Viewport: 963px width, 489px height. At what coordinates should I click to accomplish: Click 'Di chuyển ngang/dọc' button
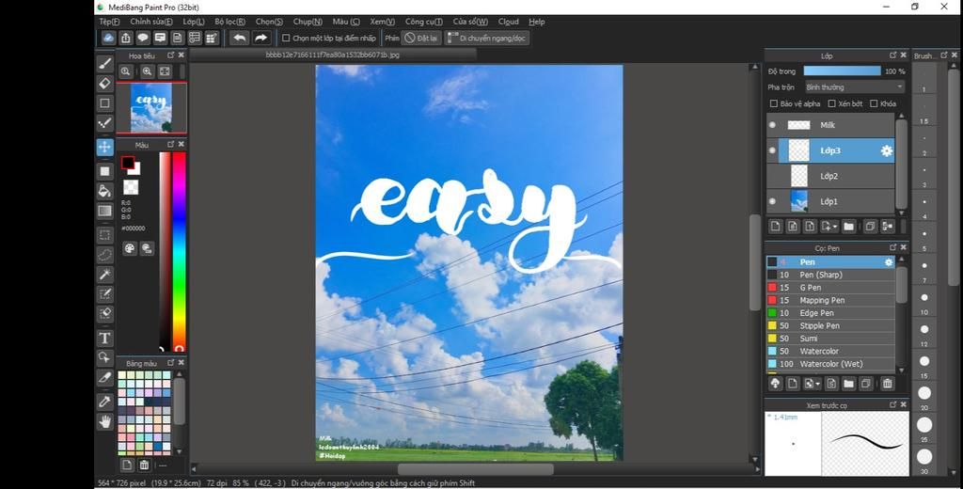486,39
